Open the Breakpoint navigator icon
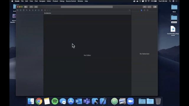This screenshot has width=189, height=106. pos(39,10)
